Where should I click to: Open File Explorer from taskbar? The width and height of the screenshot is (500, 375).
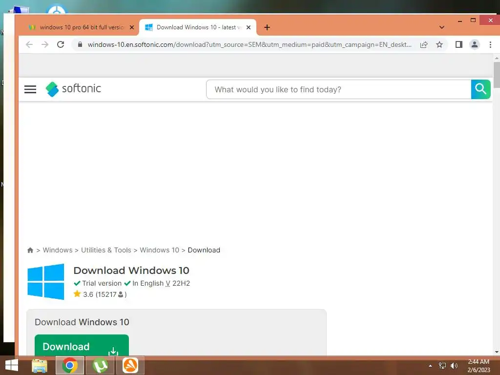coord(40,365)
